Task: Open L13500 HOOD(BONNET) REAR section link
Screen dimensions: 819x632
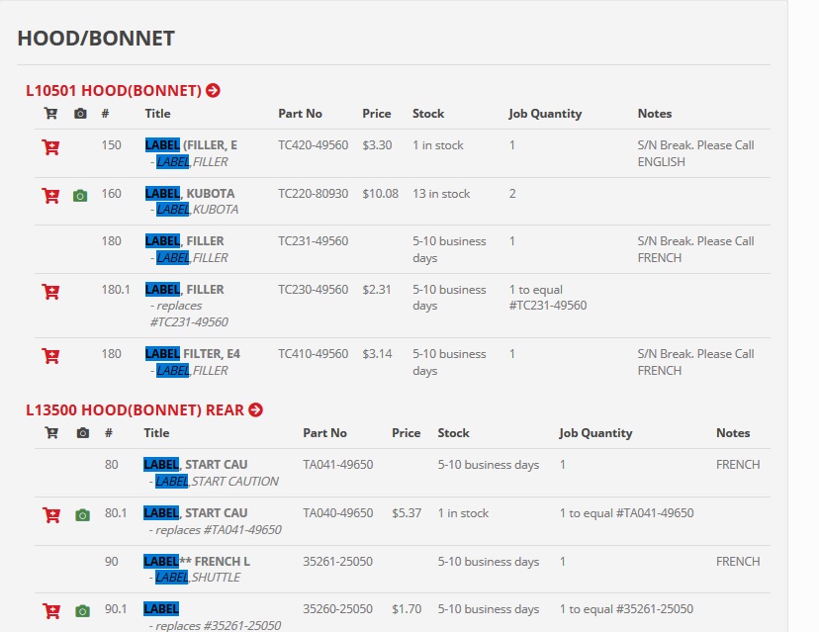Action: click(135, 410)
